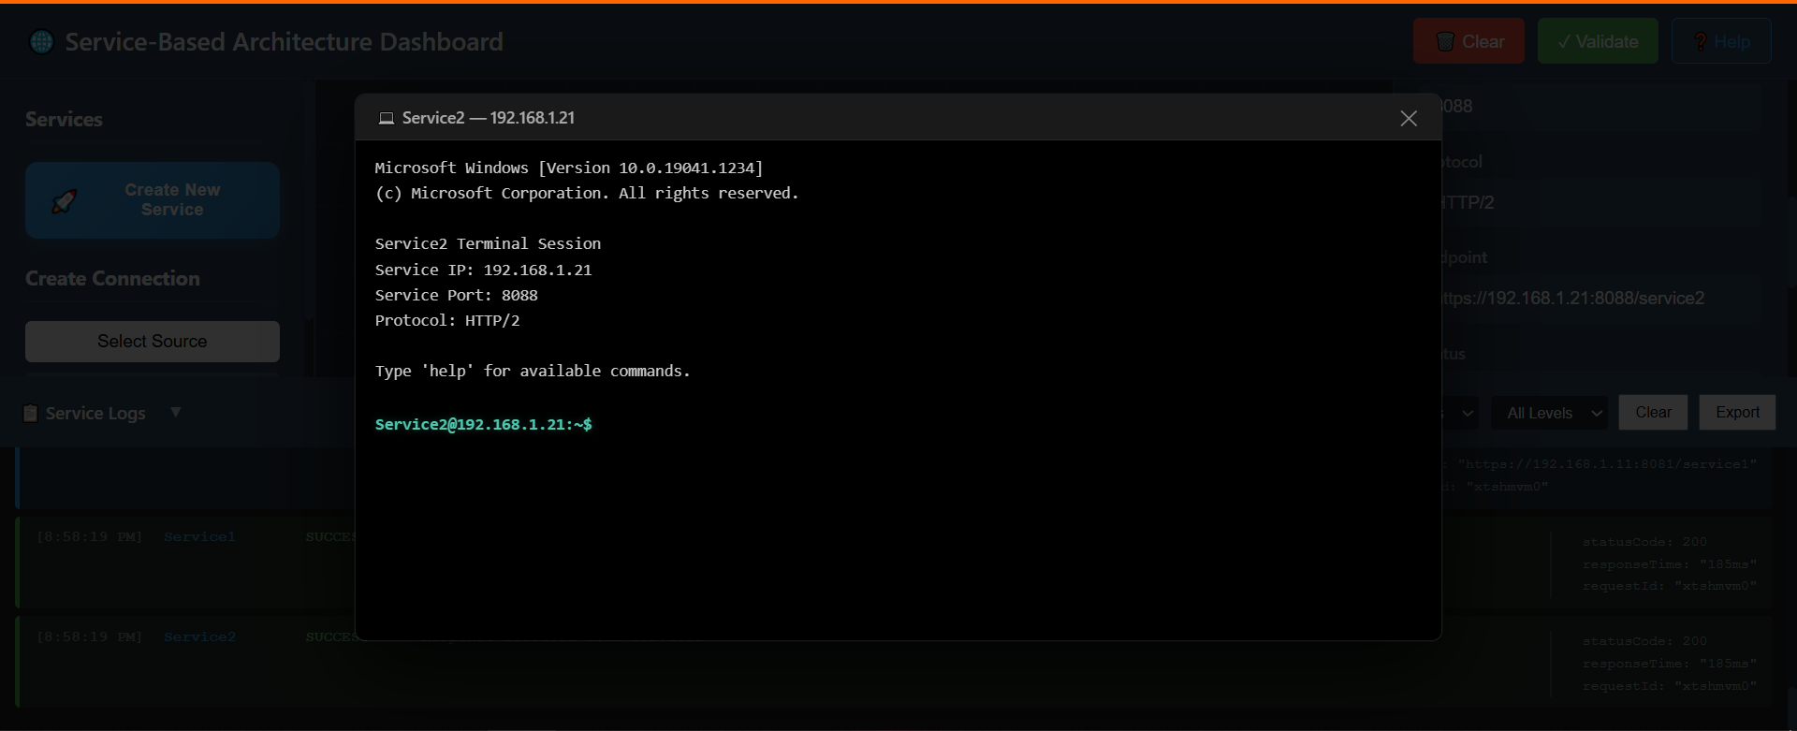This screenshot has height=731, width=1797.
Task: Click the clipboard icon beside Service Logs
Action: pyautogui.click(x=31, y=413)
